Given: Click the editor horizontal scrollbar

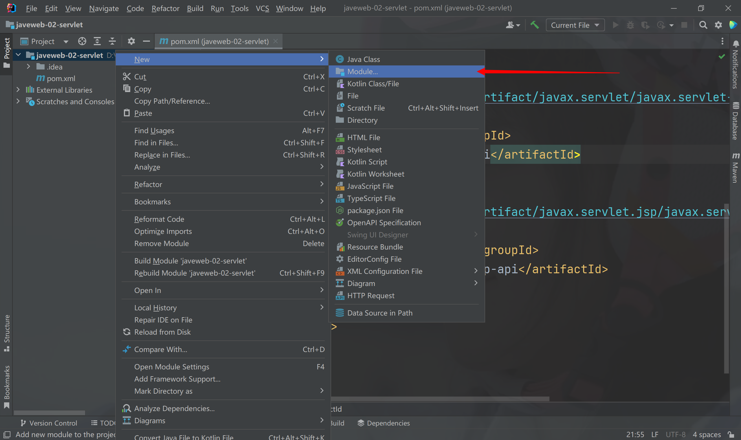Looking at the screenshot, I should pyautogui.click(x=440, y=399).
